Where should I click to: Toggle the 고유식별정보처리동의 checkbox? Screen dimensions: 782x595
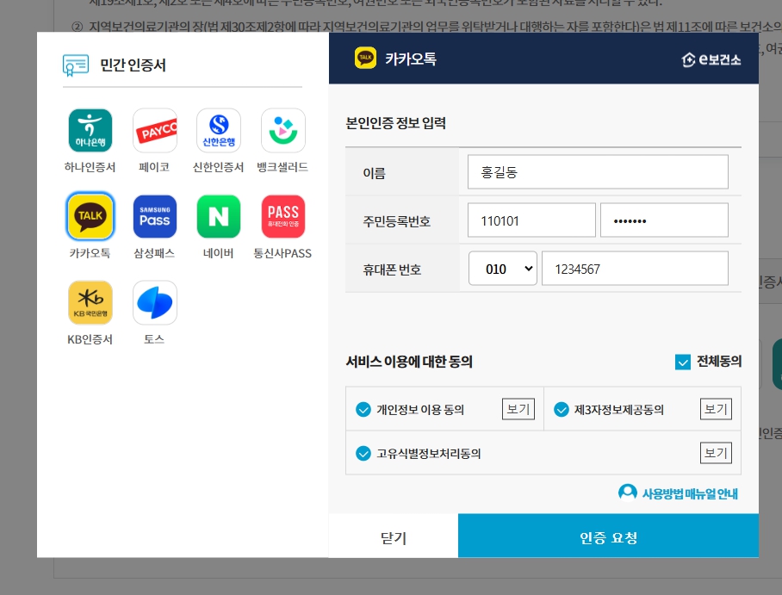tap(363, 453)
